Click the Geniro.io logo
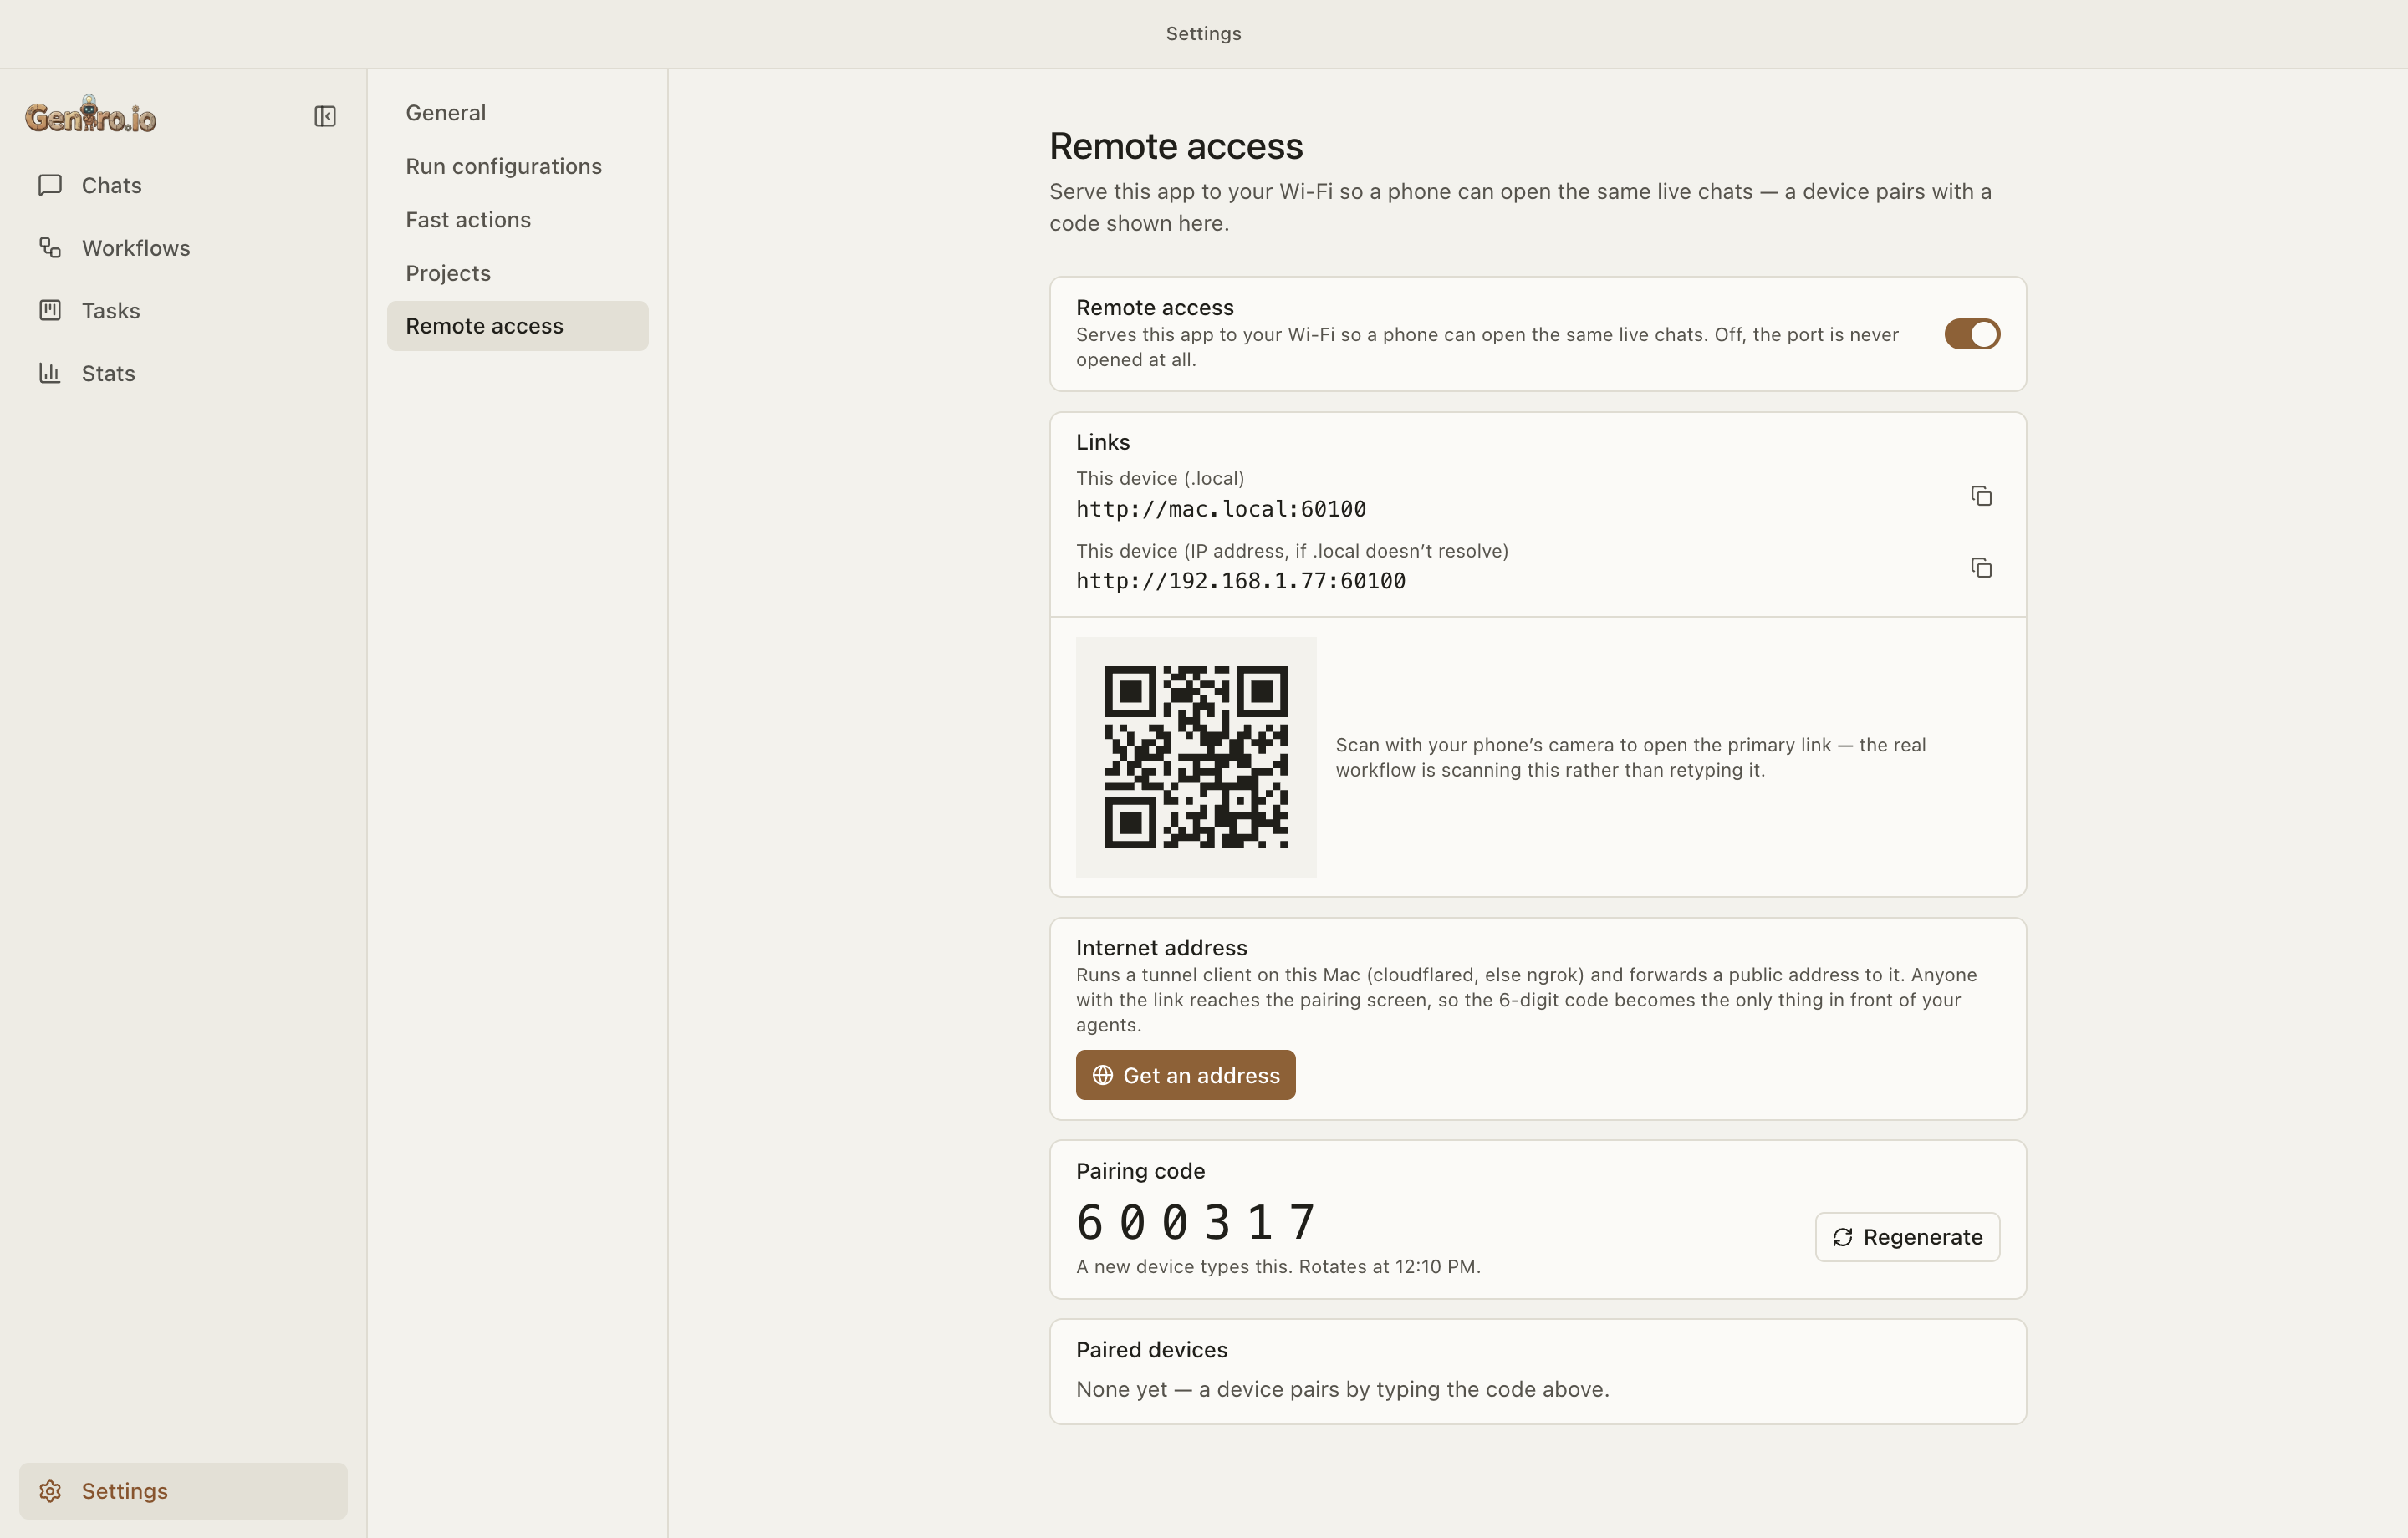The width and height of the screenshot is (2408, 1538). click(91, 115)
